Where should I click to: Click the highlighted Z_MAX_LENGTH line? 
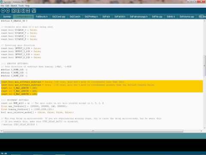(x=19, y=94)
